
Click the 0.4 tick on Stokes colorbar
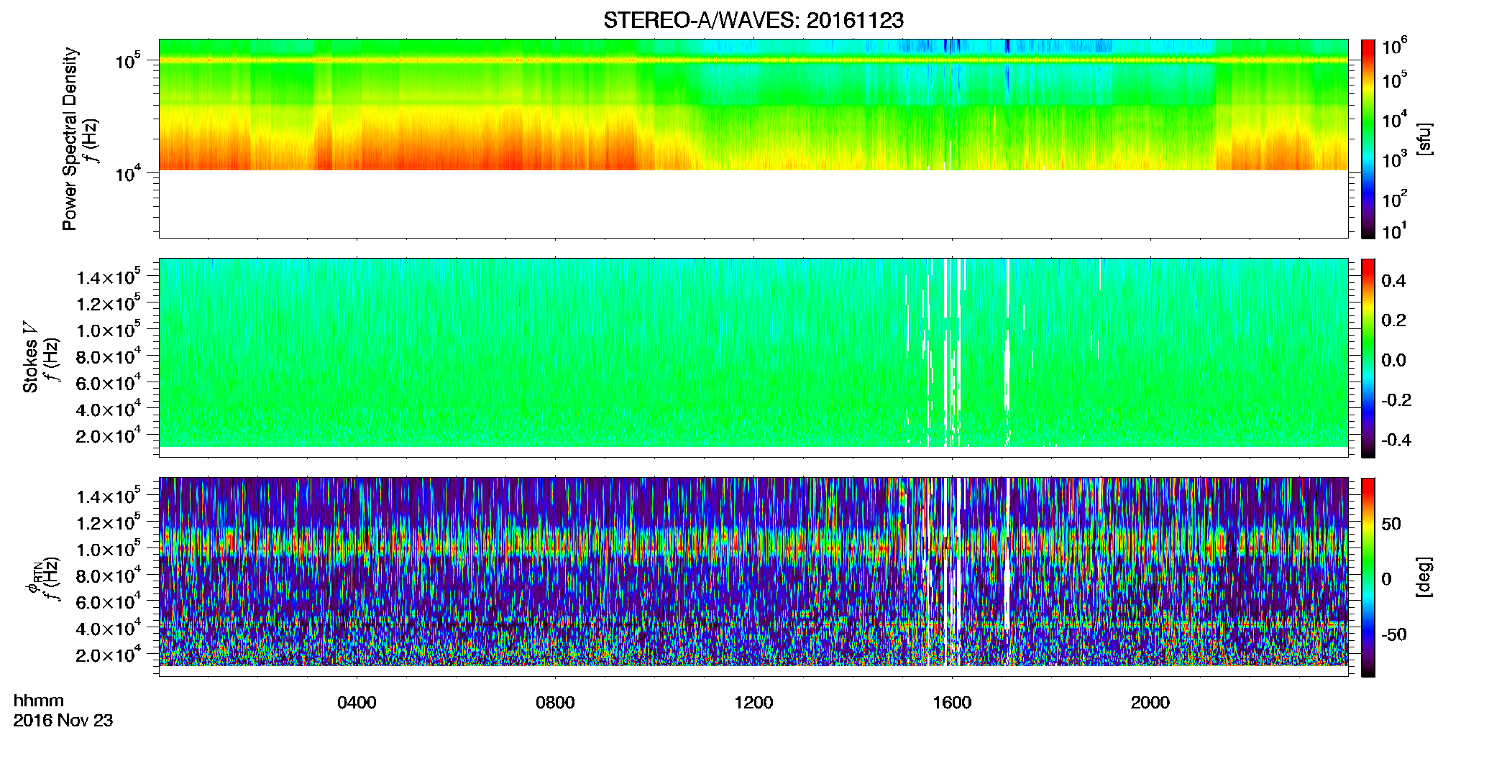1393,281
